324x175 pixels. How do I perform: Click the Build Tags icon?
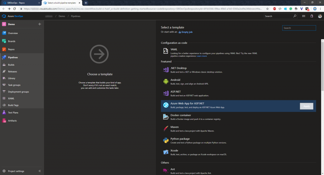click(4, 105)
